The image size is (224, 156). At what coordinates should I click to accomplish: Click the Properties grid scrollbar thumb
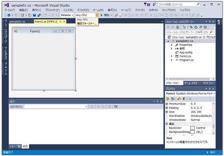[213, 126]
